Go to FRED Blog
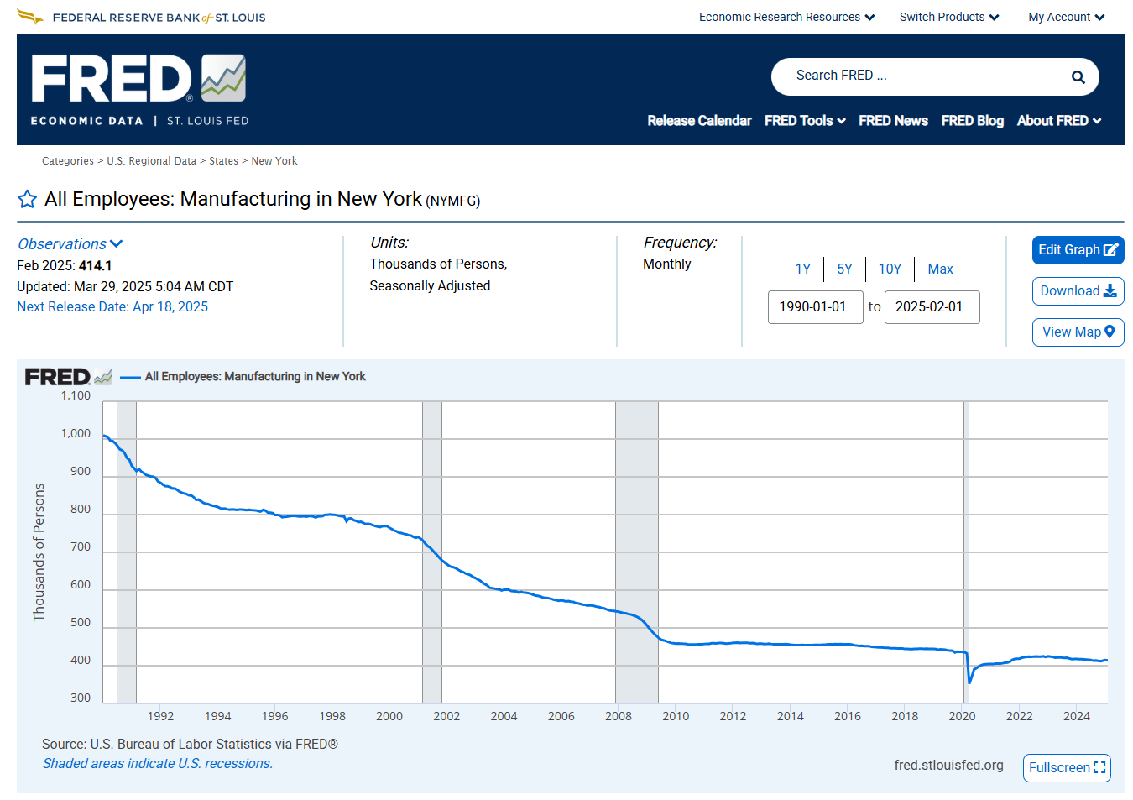Viewport: 1133px width, 800px height. click(972, 121)
